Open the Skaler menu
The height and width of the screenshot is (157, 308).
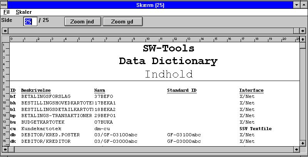pos(23,12)
